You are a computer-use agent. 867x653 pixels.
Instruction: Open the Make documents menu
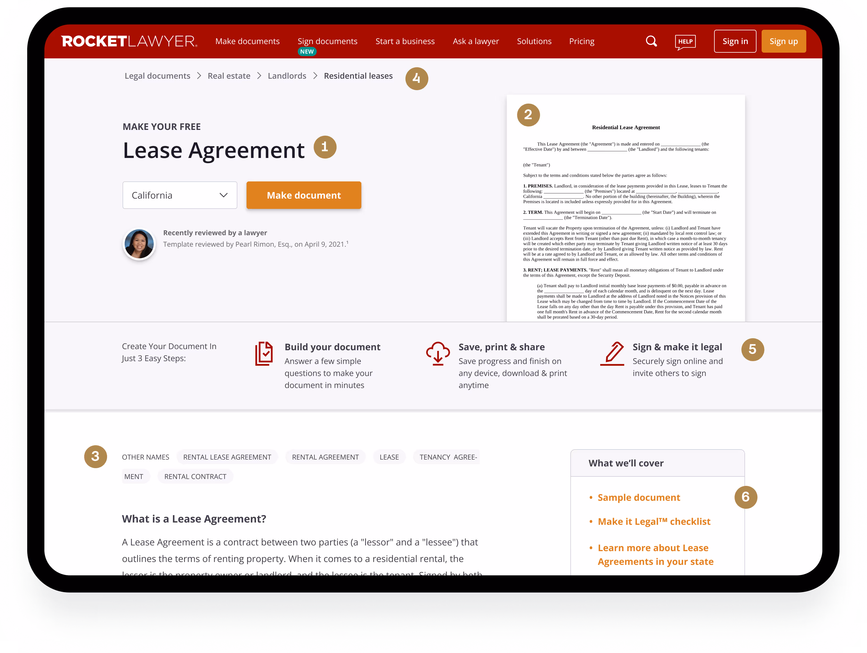247,41
